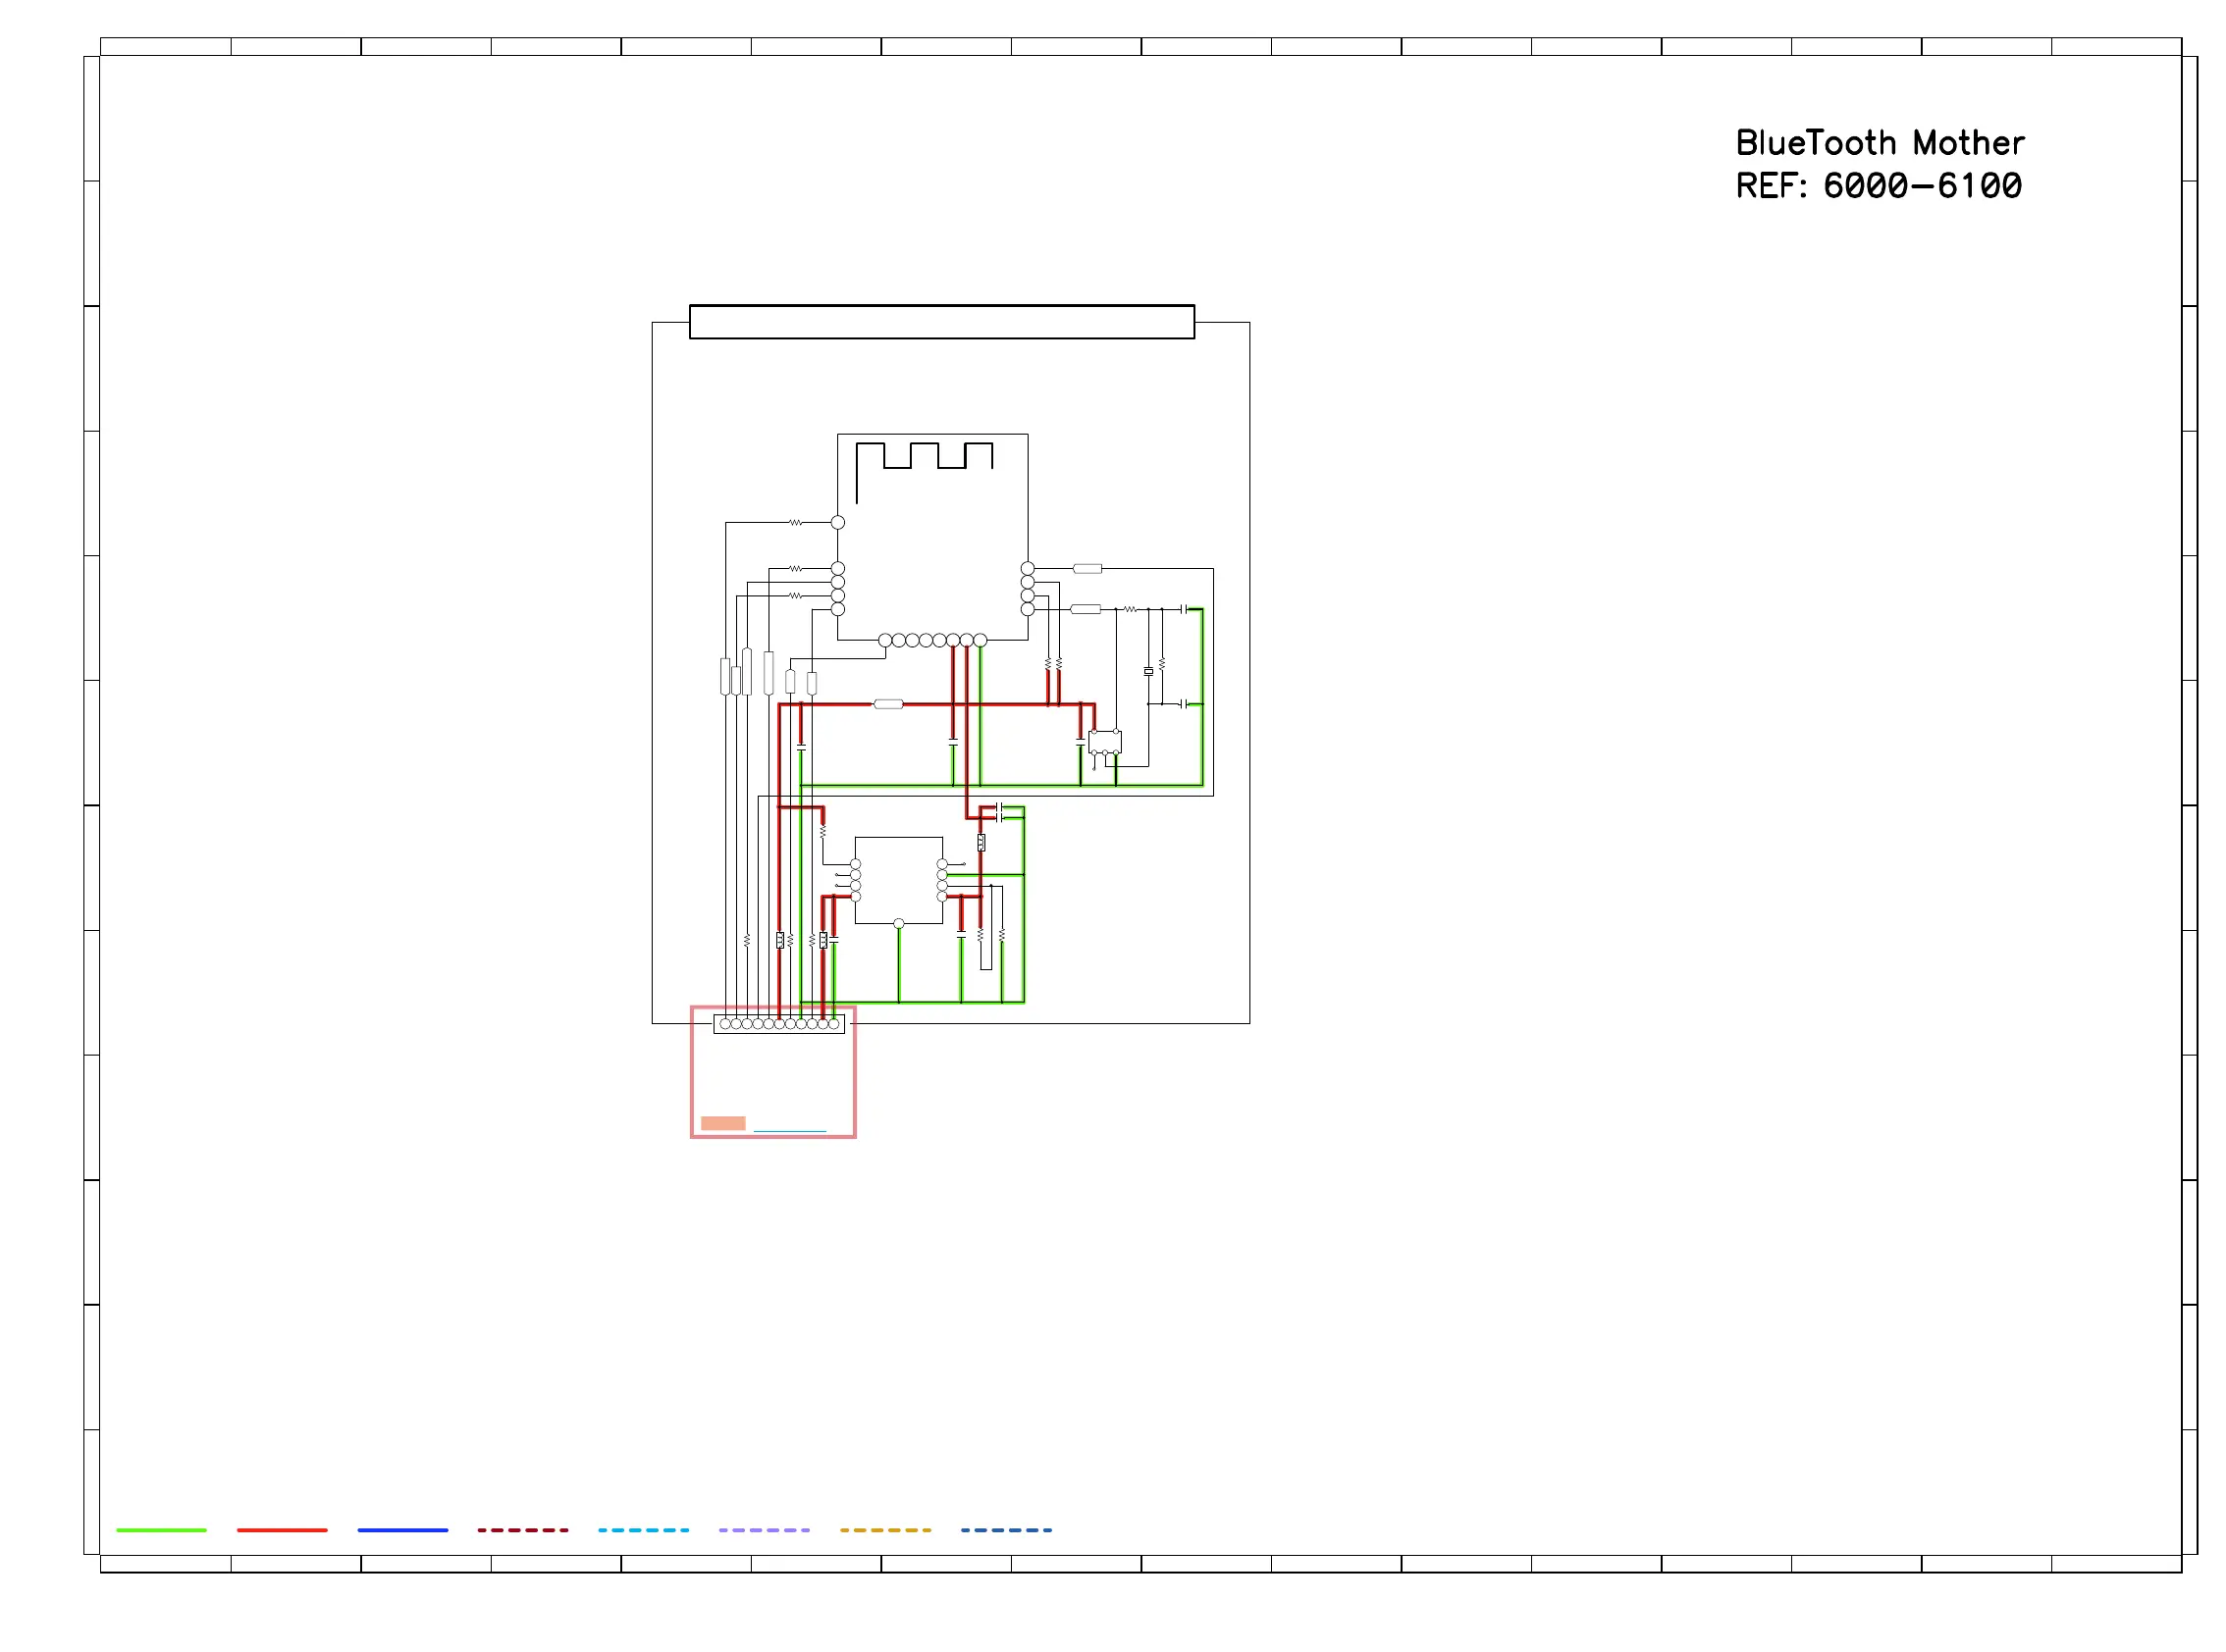Click the leftmost pin of the bottom connector strip

point(725,1024)
